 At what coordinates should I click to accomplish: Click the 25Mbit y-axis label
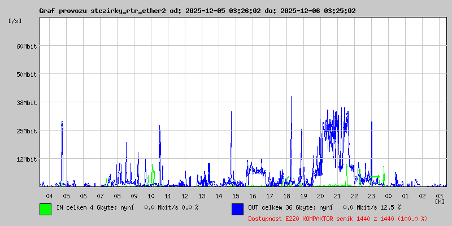click(x=27, y=131)
